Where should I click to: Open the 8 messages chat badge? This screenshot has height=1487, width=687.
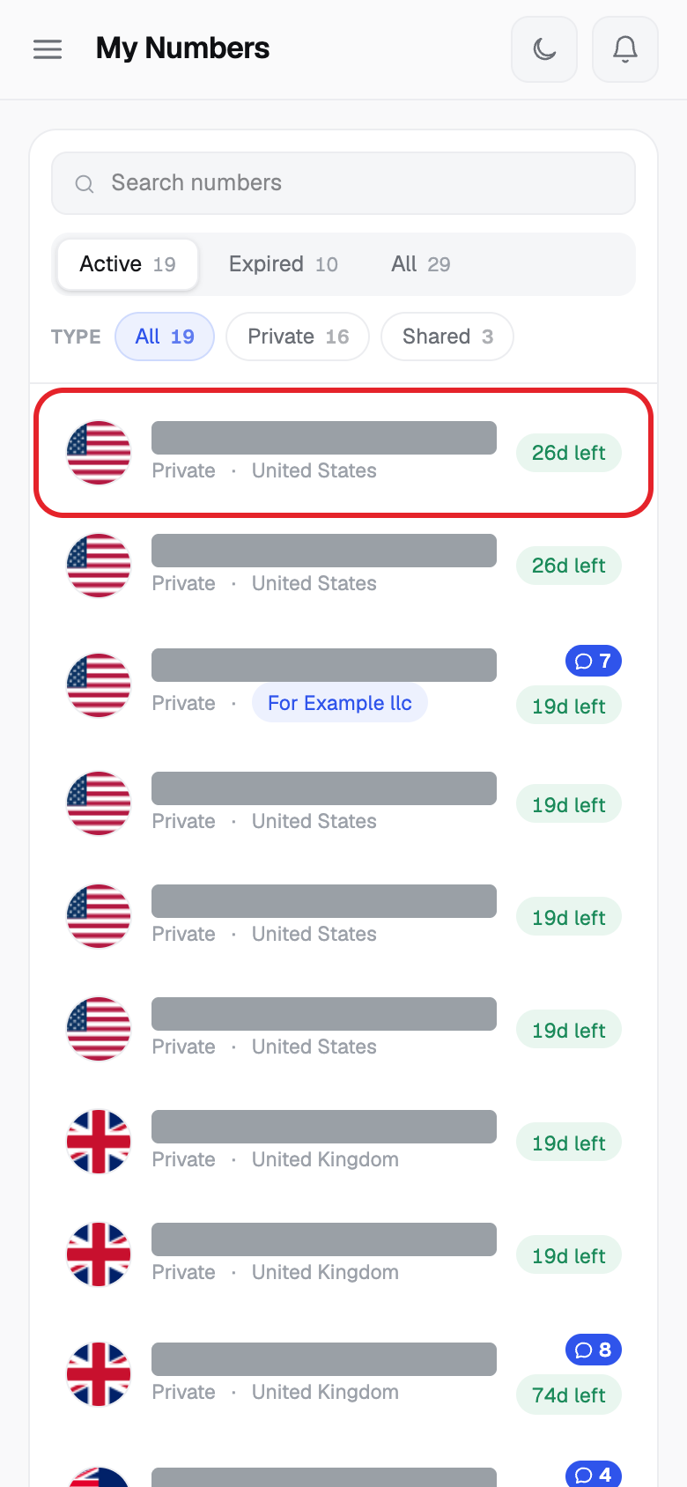click(594, 1350)
